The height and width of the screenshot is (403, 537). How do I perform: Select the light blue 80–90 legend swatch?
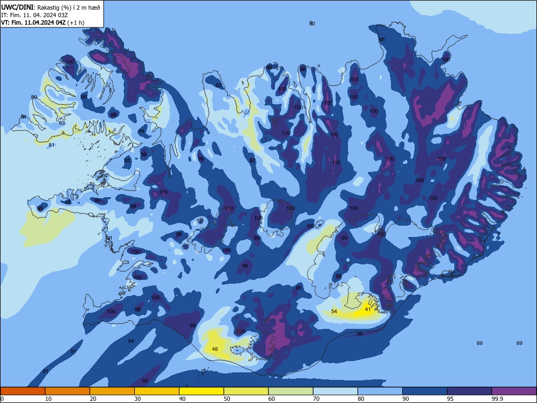coord(380,391)
